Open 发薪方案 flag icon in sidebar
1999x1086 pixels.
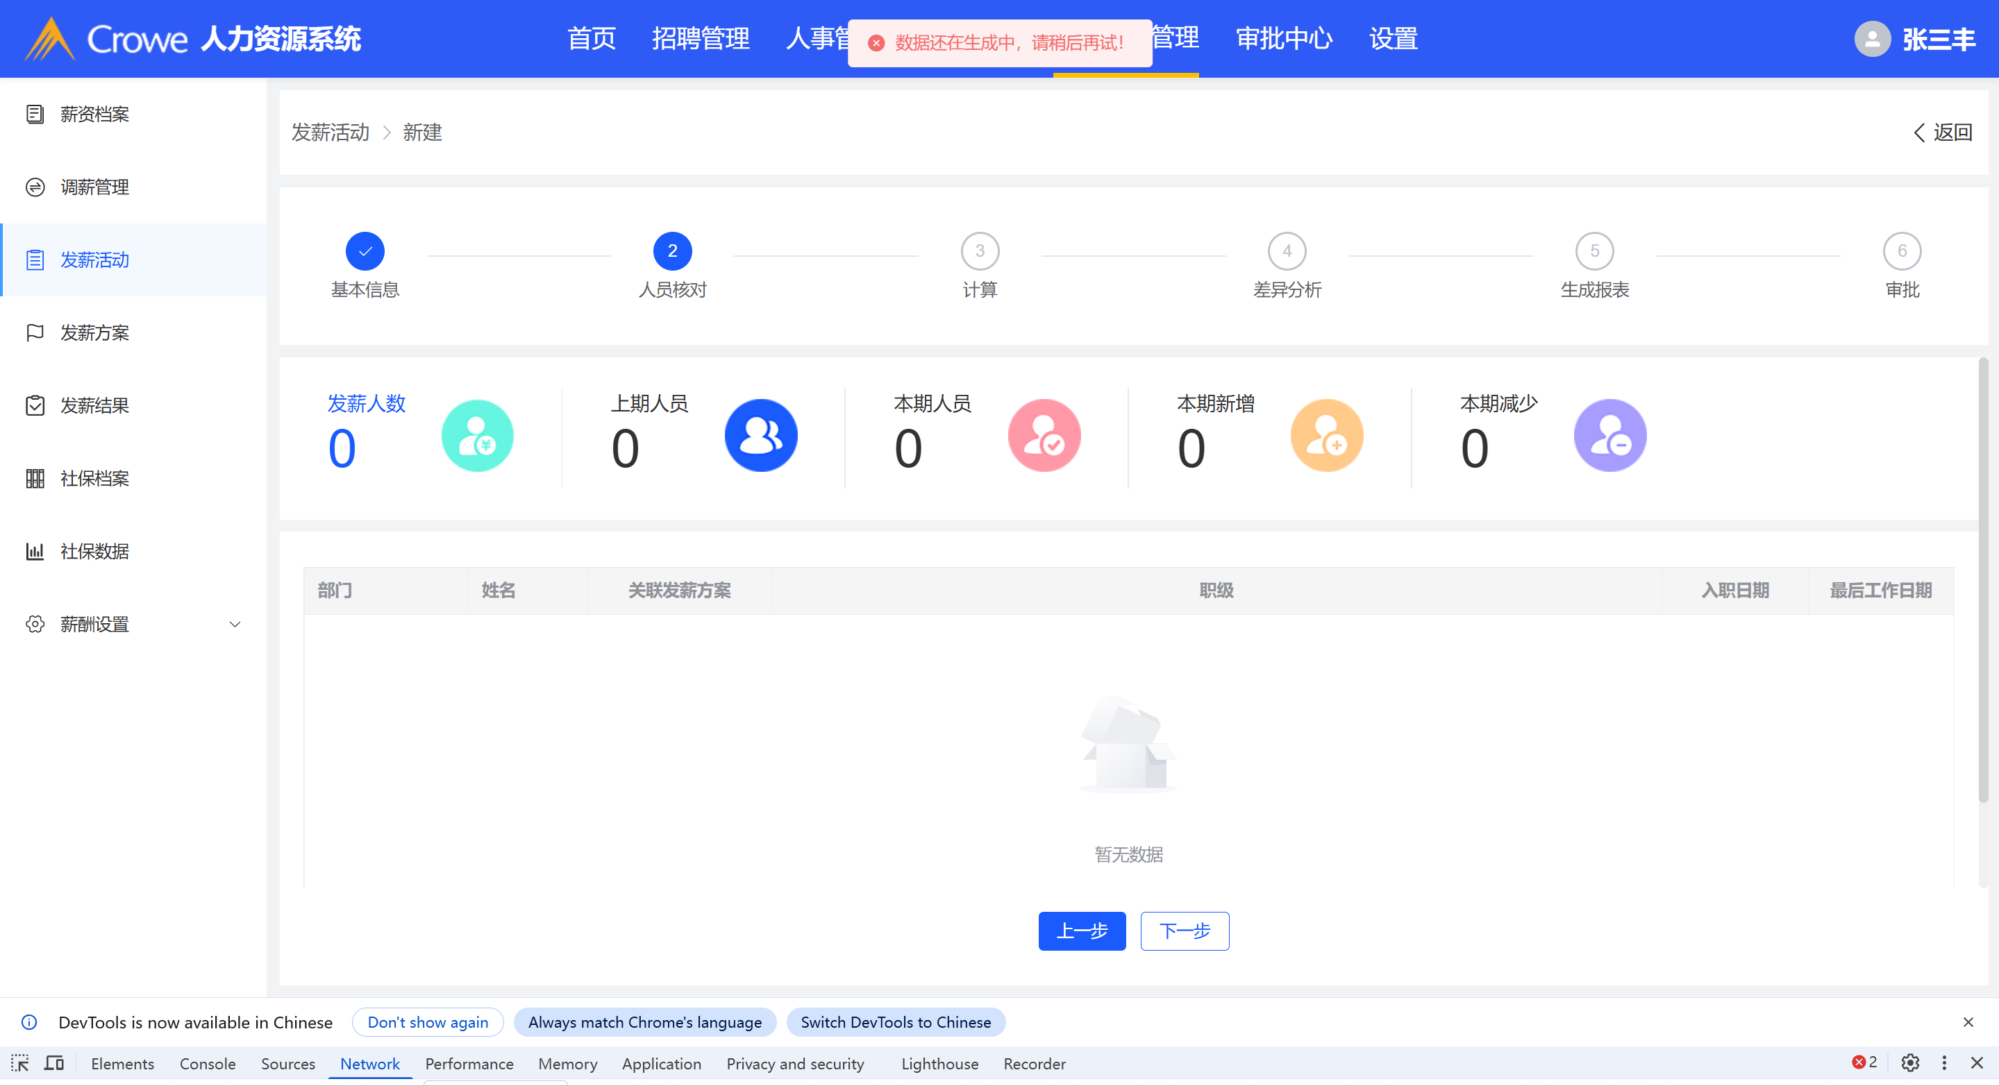click(35, 333)
